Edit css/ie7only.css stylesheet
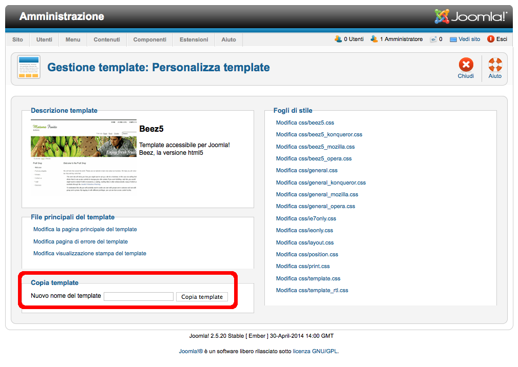 (306, 218)
